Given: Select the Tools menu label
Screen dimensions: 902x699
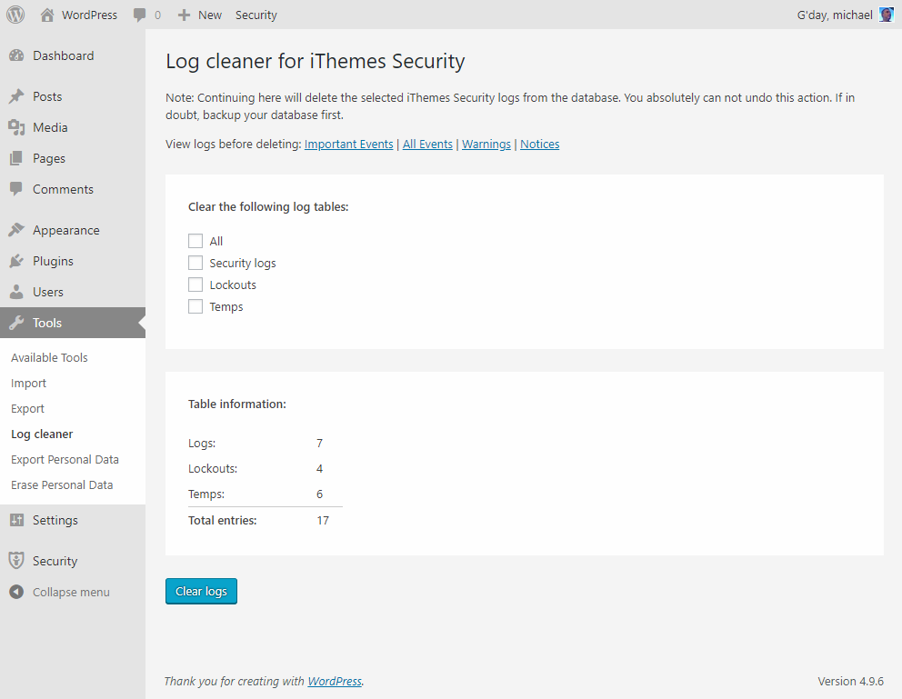Looking at the screenshot, I should pos(47,323).
